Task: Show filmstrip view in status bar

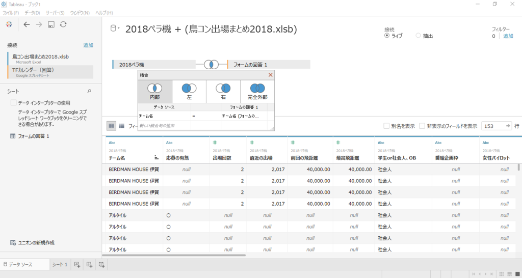Action: pos(509,274)
